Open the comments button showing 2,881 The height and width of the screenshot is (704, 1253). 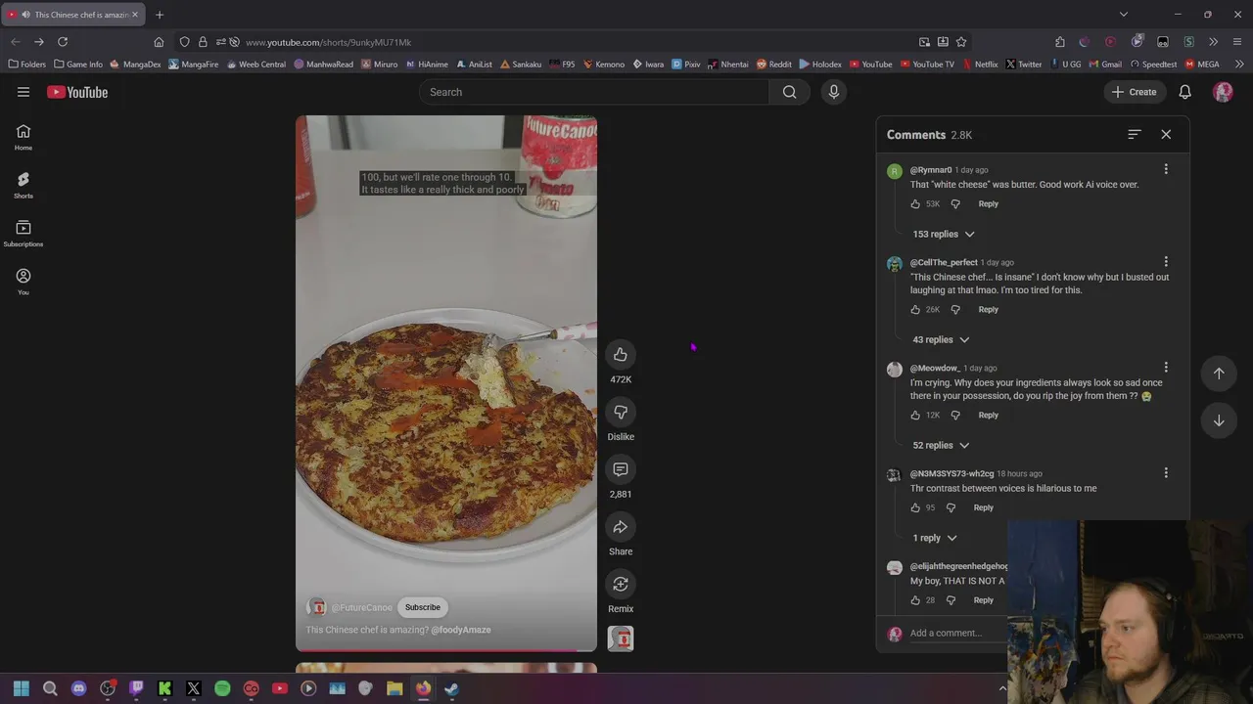(621, 469)
